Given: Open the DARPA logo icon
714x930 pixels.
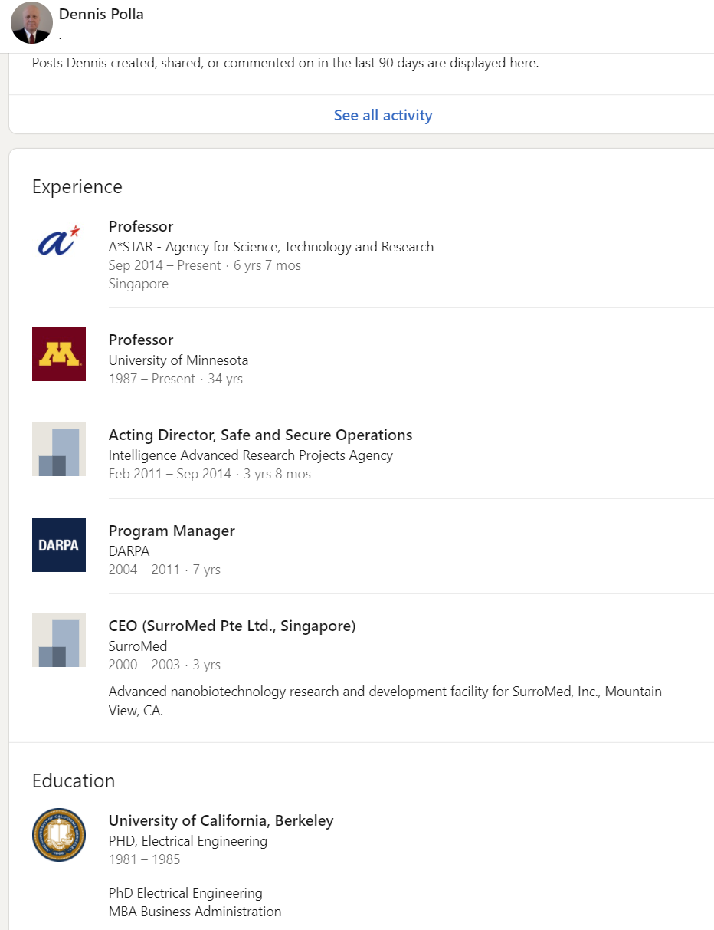Looking at the screenshot, I should click(59, 545).
